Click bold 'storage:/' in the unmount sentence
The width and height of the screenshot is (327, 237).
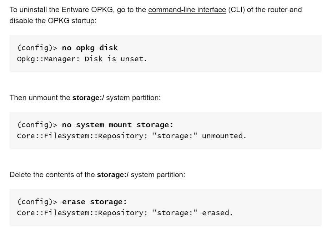click(88, 98)
